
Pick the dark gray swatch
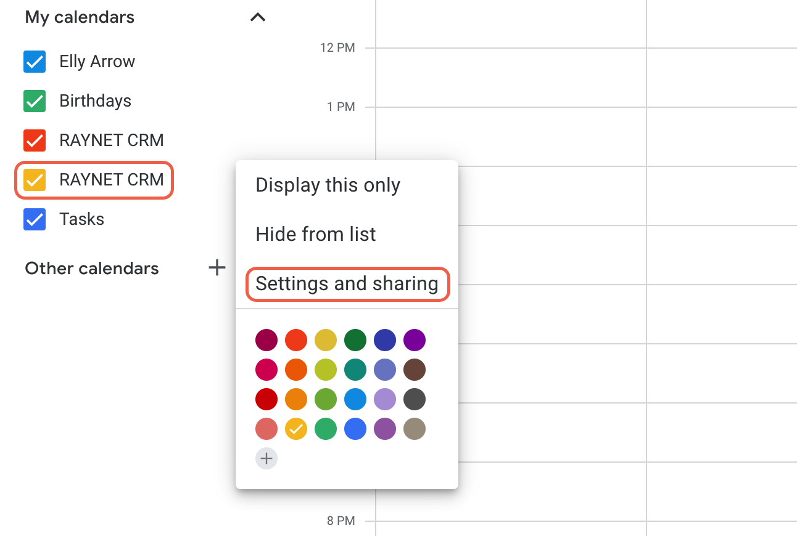pos(415,399)
